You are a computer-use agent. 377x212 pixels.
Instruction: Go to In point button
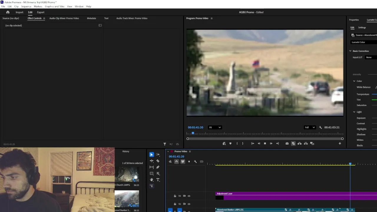pyautogui.click(x=252, y=143)
